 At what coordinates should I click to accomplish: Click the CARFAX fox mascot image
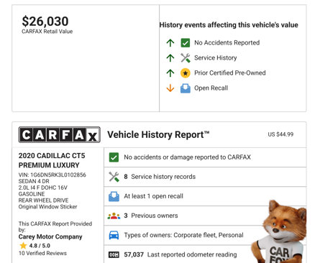[x=279, y=232]
